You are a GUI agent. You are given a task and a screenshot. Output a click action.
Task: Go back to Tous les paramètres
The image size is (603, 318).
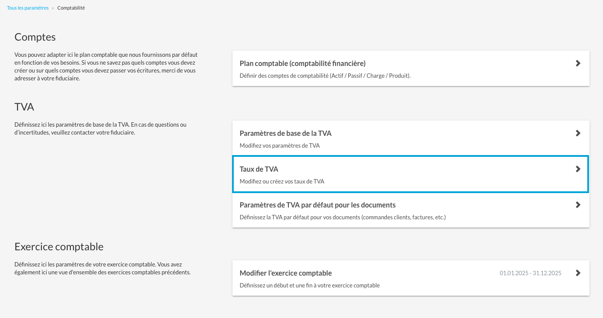[28, 8]
